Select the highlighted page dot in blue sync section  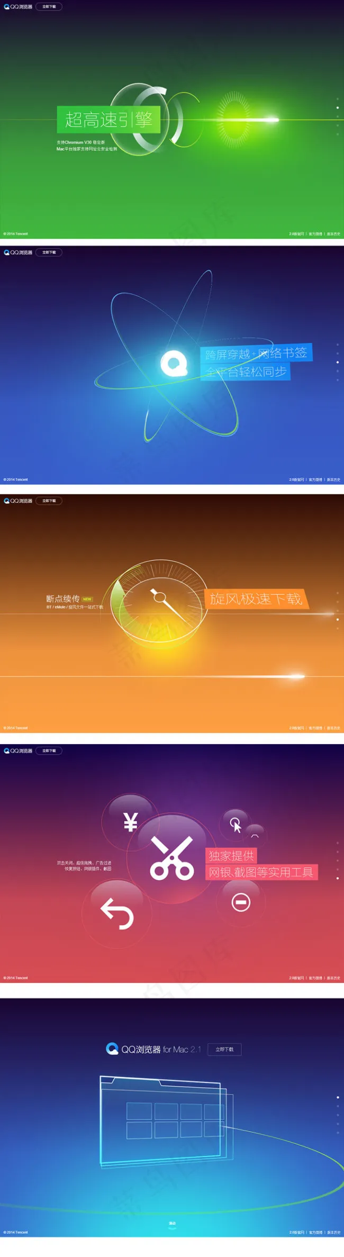[338, 363]
